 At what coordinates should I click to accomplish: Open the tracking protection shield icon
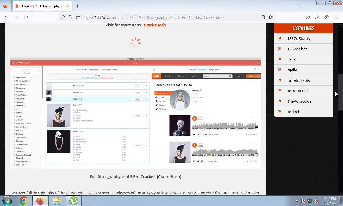pos(63,17)
